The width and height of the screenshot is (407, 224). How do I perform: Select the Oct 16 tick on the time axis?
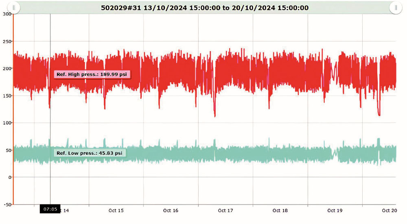click(x=171, y=211)
